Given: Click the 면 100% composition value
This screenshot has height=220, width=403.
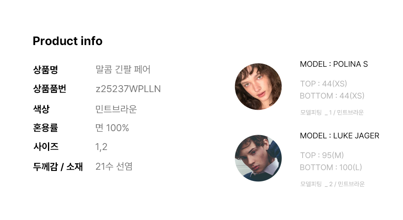Looking at the screenshot, I should tap(112, 128).
